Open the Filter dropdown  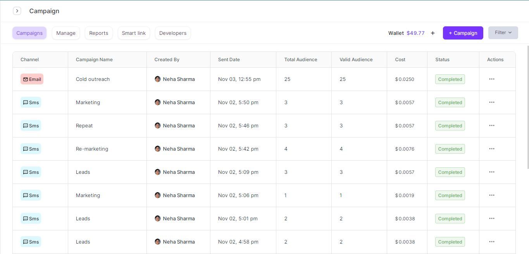point(503,33)
